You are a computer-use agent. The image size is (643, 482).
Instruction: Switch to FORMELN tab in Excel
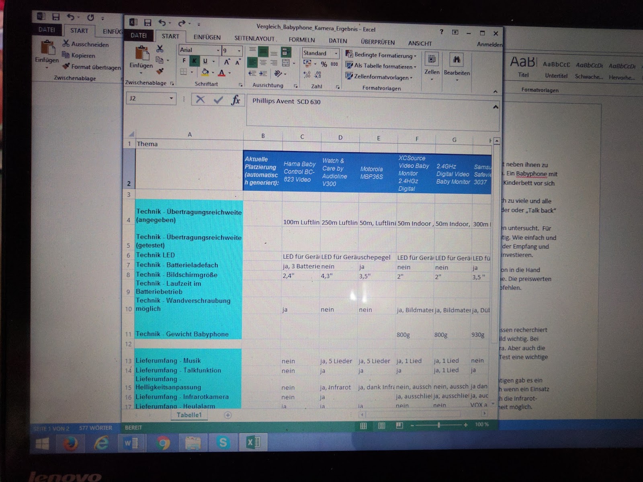(302, 40)
